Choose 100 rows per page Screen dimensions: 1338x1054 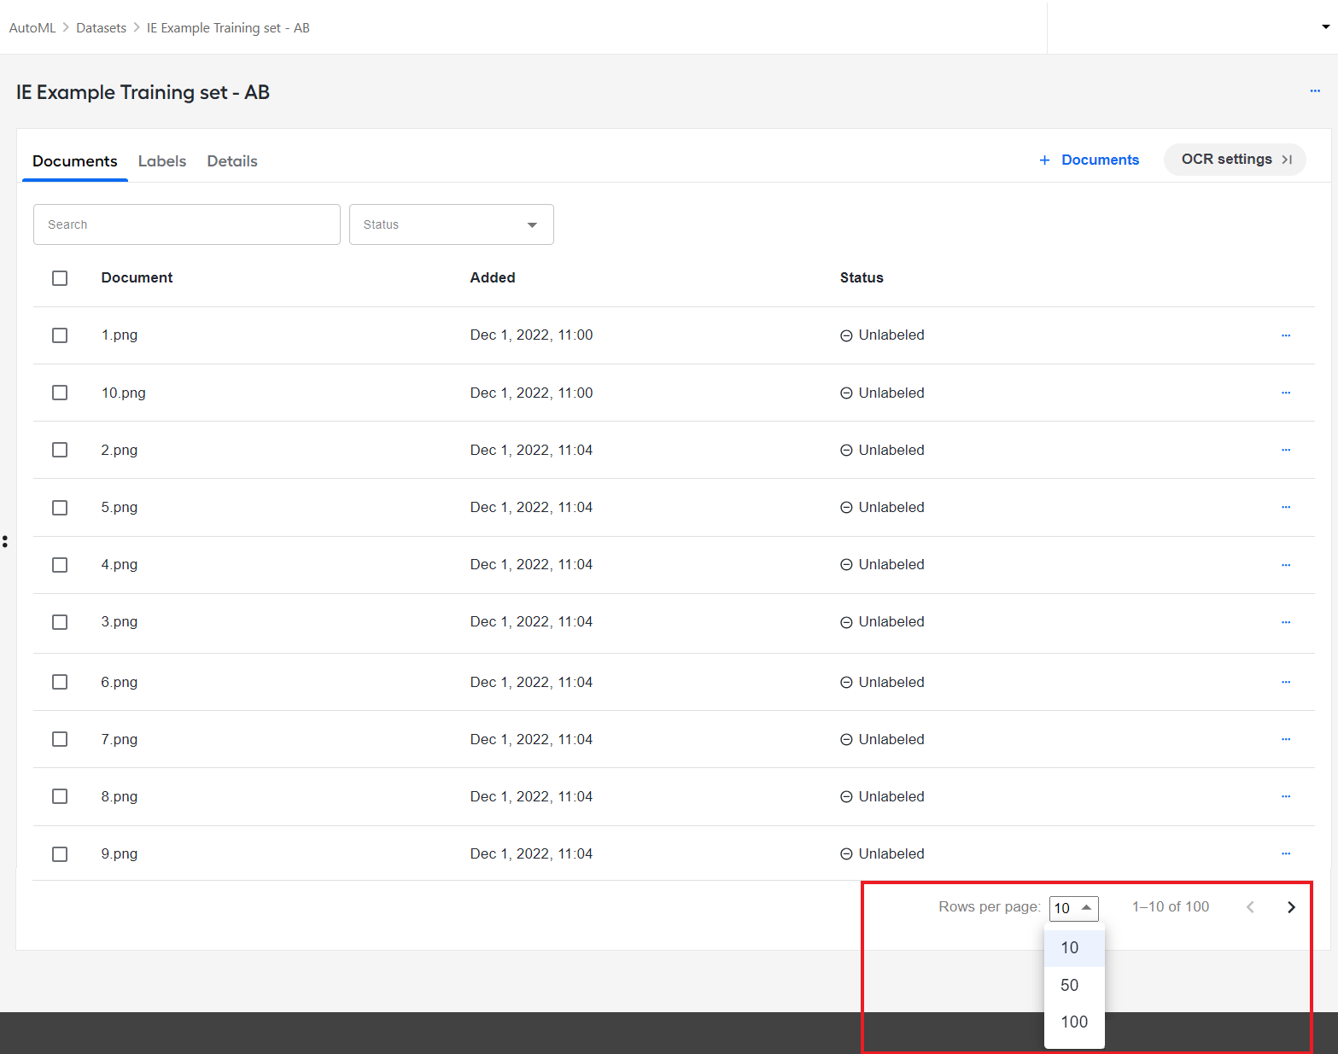click(x=1074, y=1022)
